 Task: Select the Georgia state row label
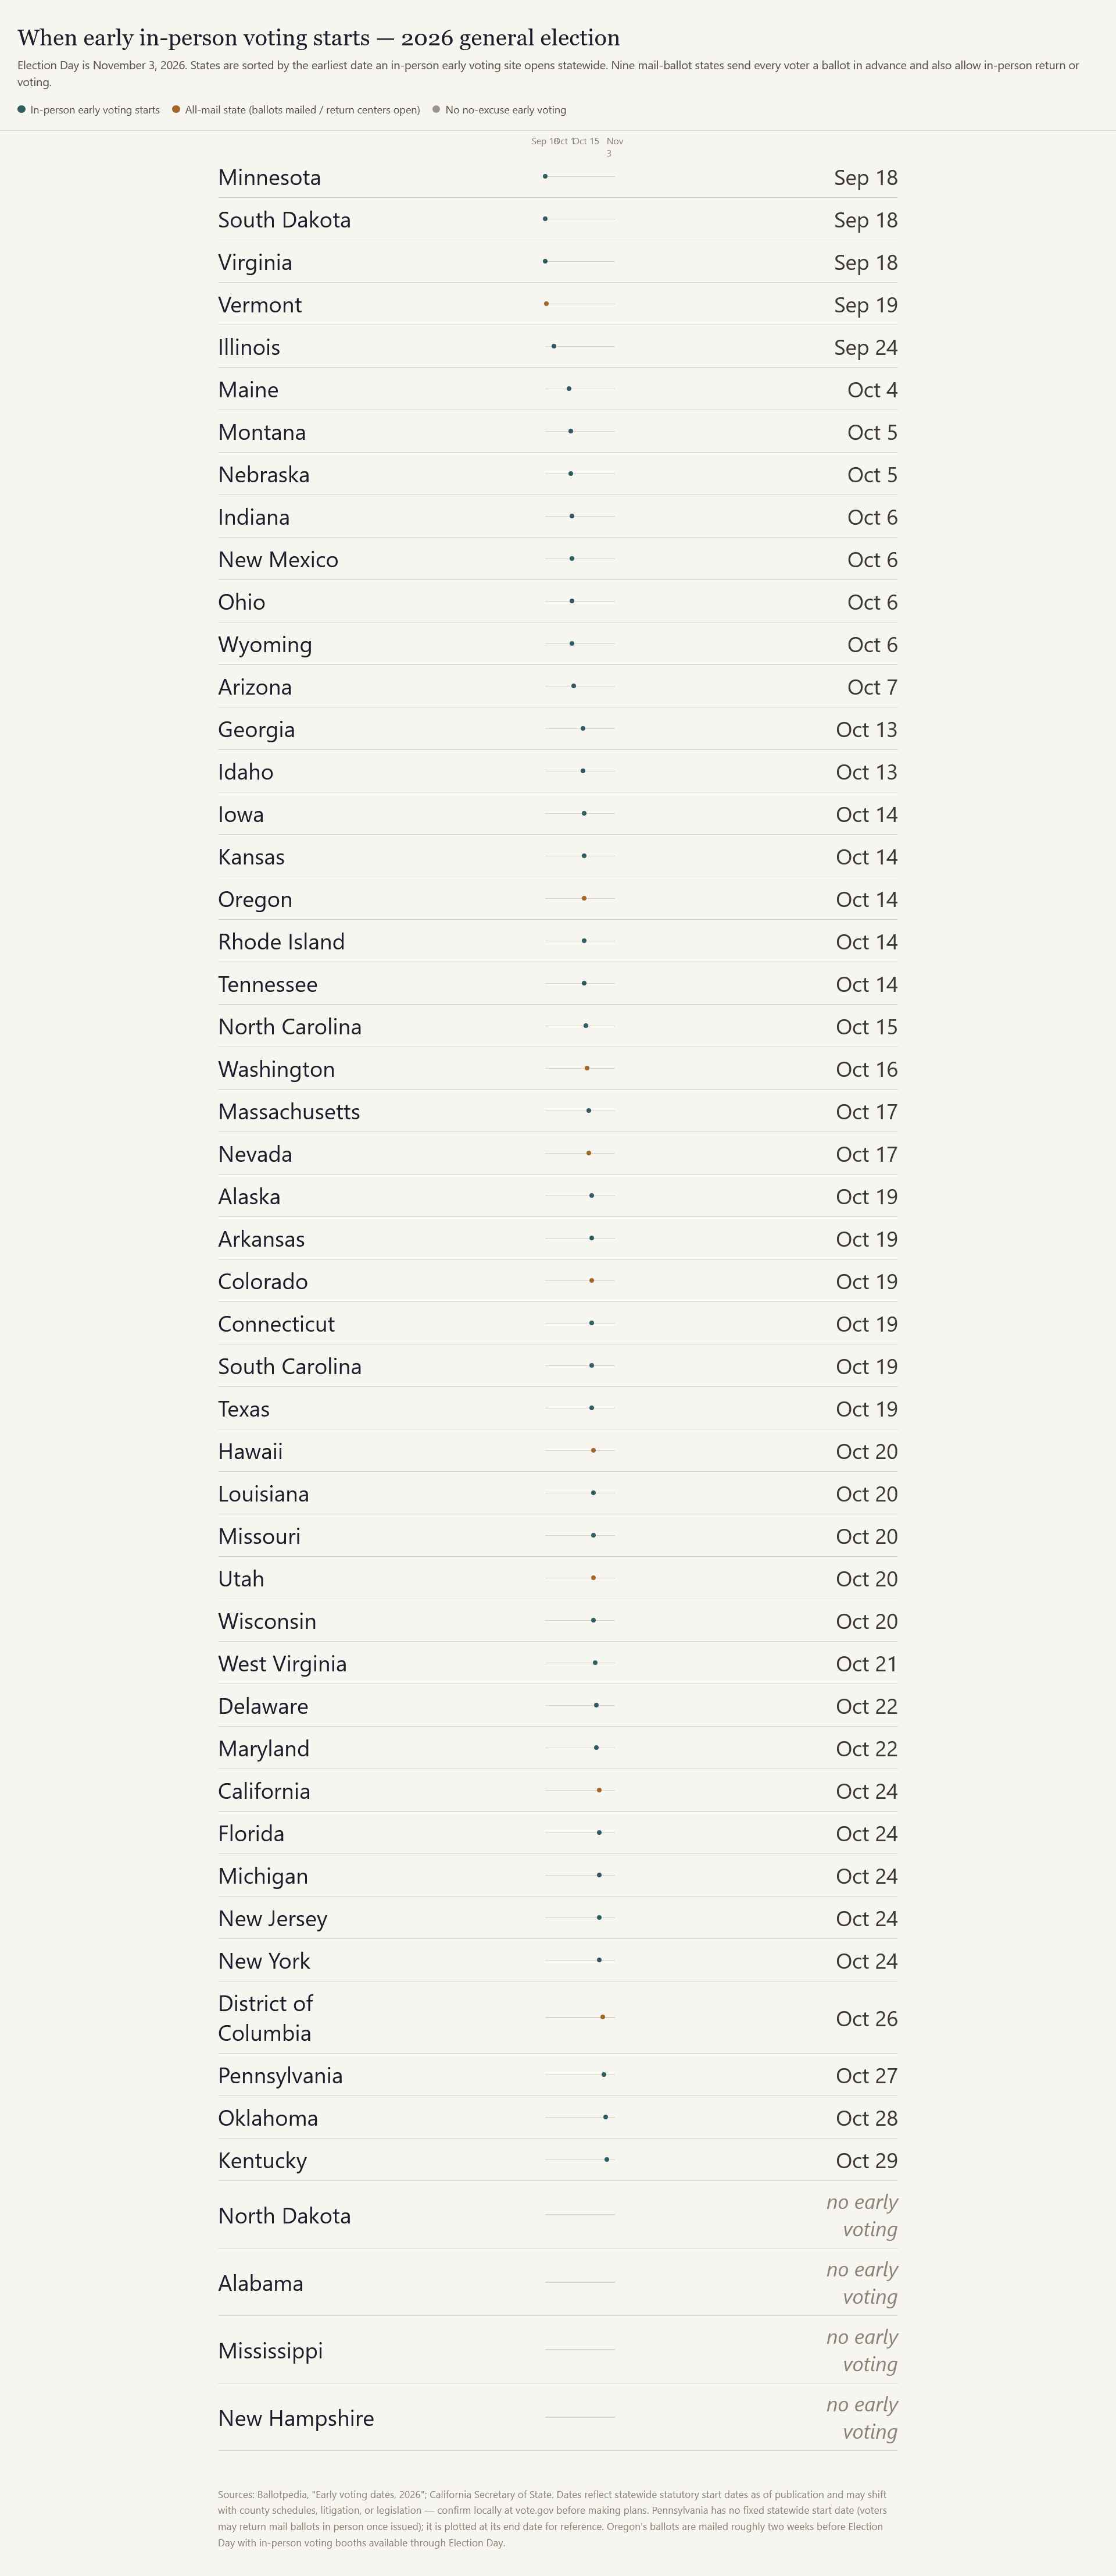pos(257,730)
